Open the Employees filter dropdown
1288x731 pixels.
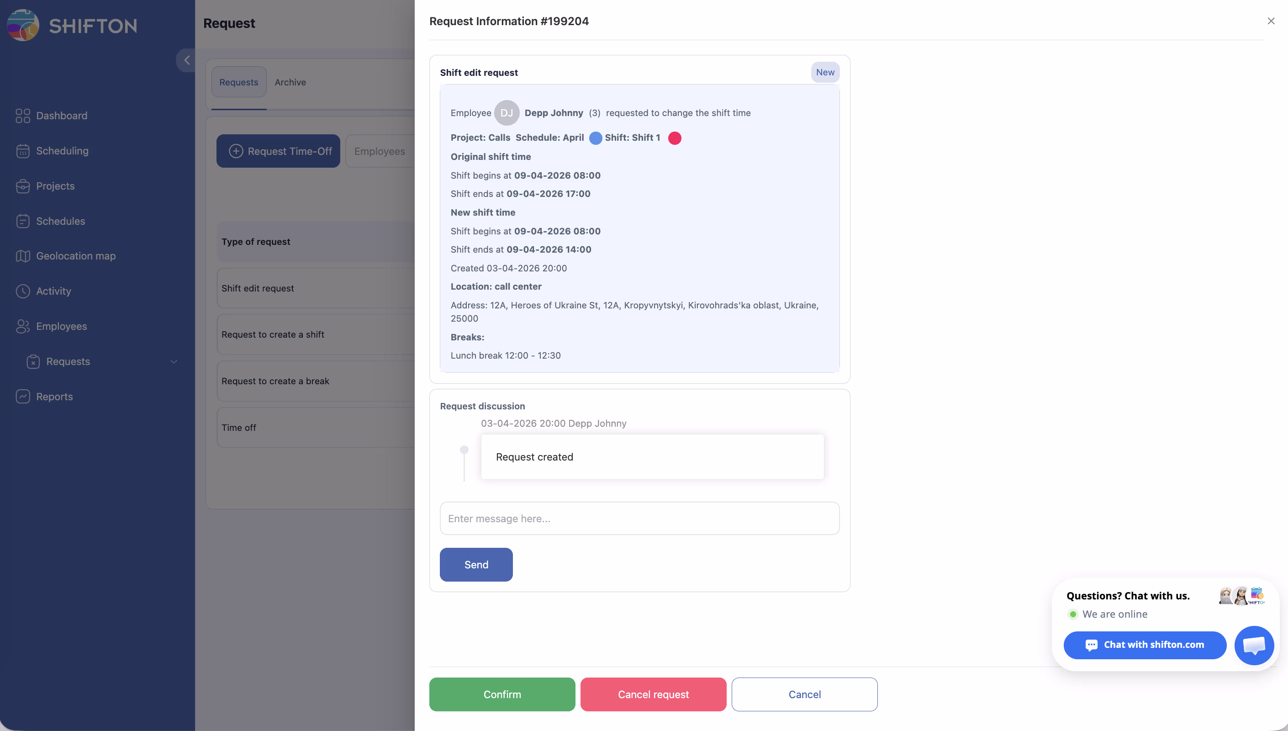pos(380,151)
